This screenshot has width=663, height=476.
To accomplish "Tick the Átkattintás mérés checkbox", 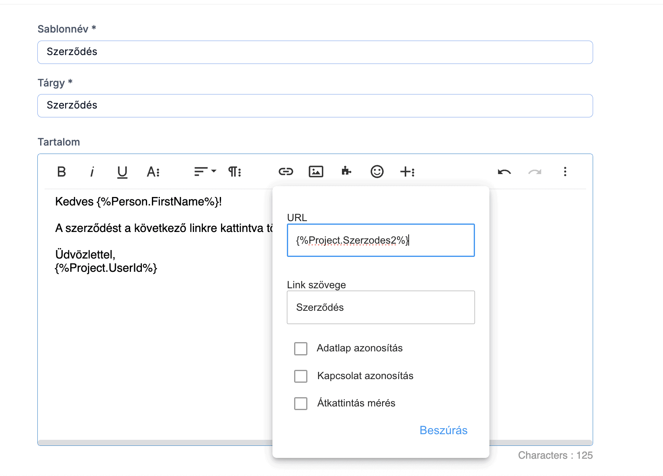I will [301, 403].
